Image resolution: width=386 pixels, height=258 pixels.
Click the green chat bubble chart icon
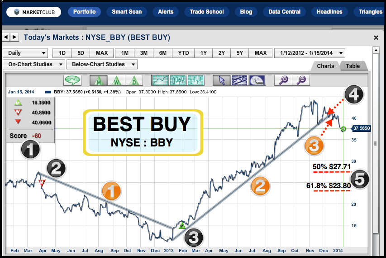pos(72,80)
